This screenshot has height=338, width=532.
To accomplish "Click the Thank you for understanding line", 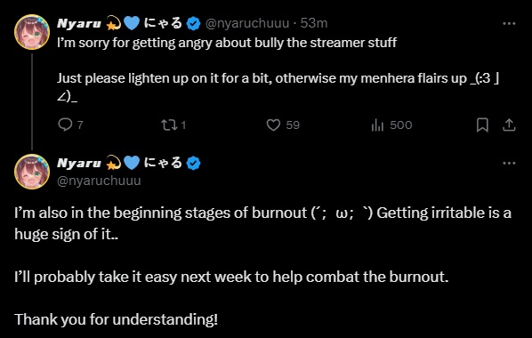I will click(116, 319).
